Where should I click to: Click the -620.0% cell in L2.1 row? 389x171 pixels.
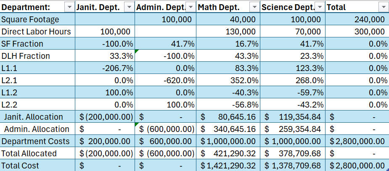tap(166, 80)
